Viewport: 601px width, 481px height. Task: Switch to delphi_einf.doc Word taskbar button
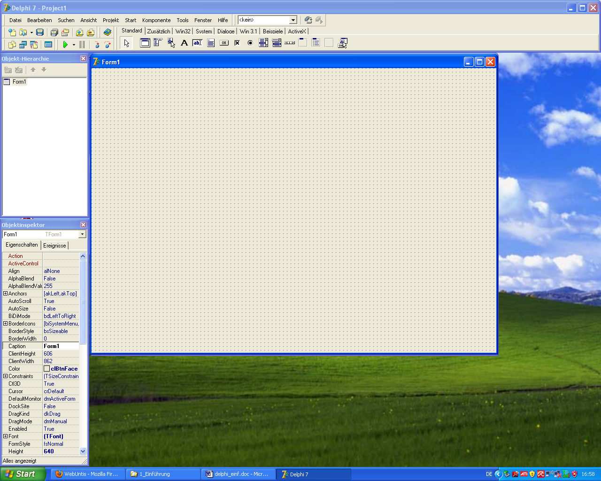pos(238,474)
